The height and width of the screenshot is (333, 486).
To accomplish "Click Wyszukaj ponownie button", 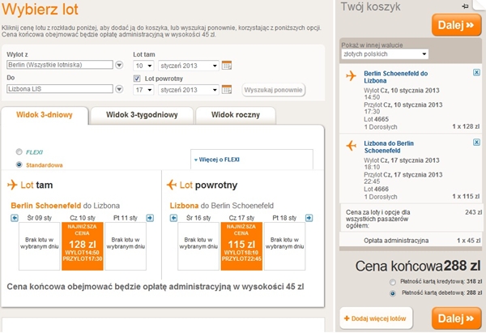I will (x=274, y=90).
